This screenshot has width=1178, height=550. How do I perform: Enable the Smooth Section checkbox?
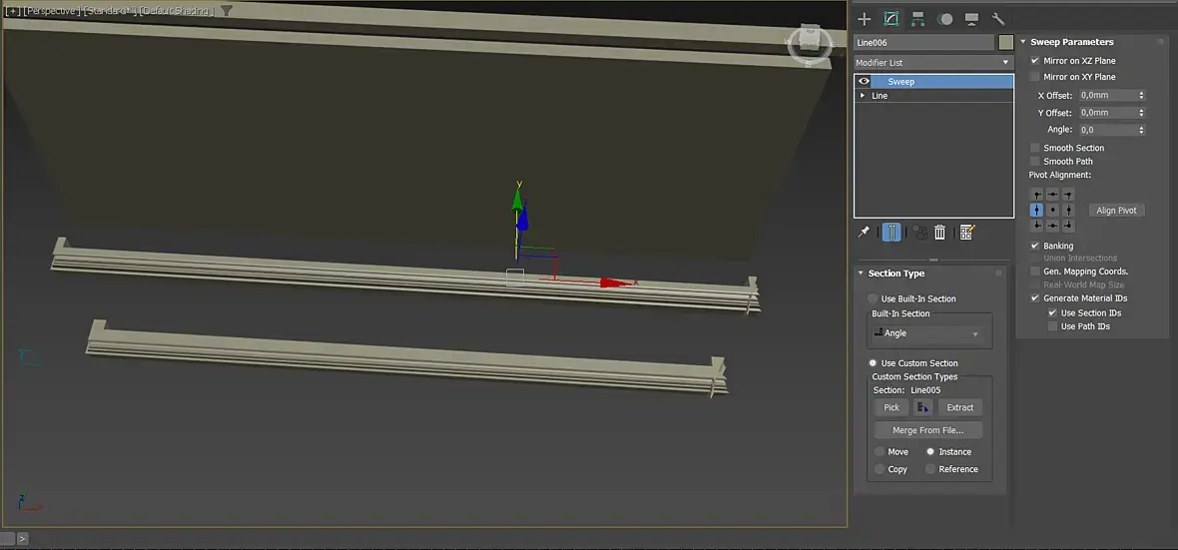(1035, 148)
